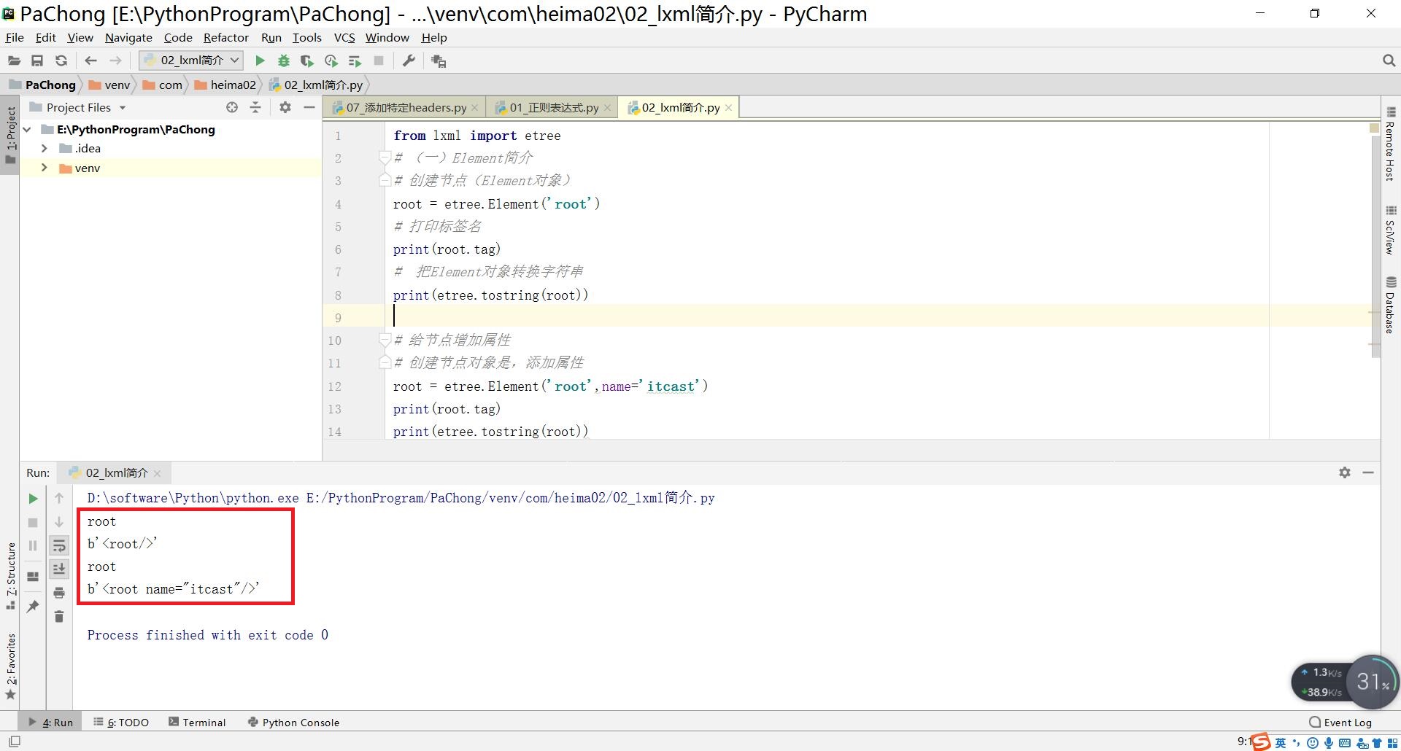Run with Coverage using the coverage icon
Viewport: 1401px width, 751px height.
[307, 61]
